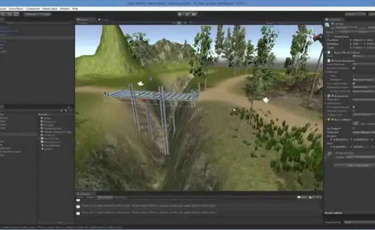
Task: Click the material preview sphere icon
Action: click(330, 154)
